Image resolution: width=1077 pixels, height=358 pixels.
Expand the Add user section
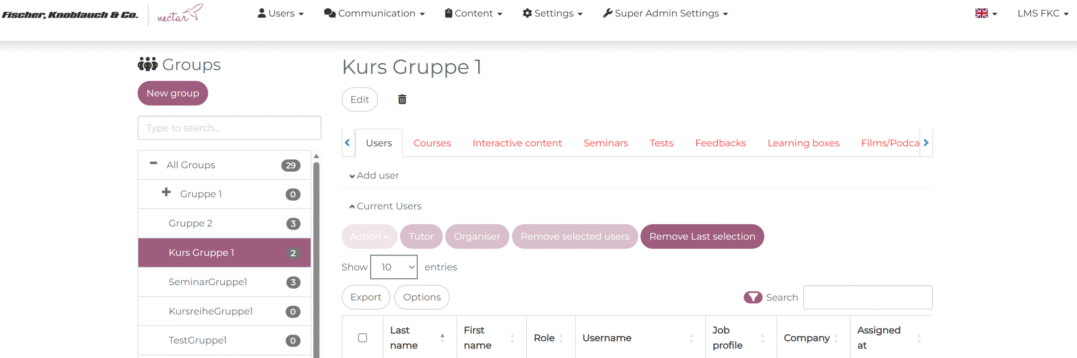coord(374,175)
